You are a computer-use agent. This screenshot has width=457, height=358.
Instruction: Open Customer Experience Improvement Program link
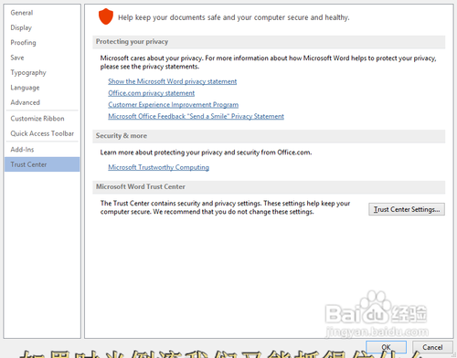(173, 105)
